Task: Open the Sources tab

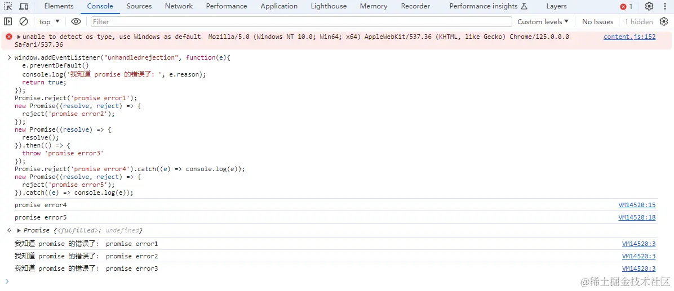Action: click(x=139, y=6)
